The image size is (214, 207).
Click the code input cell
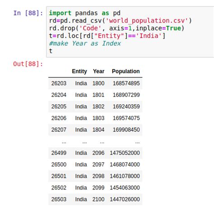point(130,32)
